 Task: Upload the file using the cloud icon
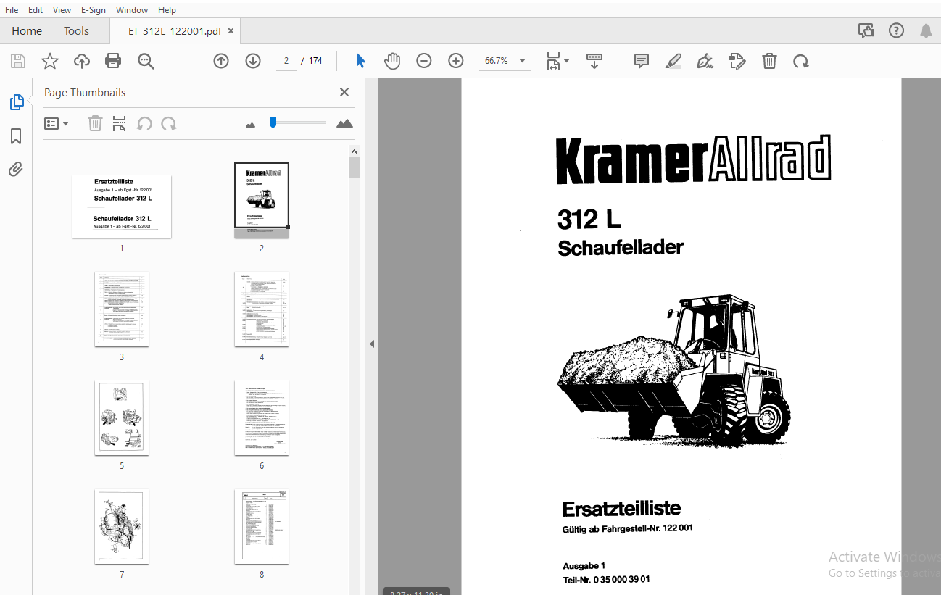click(x=82, y=61)
